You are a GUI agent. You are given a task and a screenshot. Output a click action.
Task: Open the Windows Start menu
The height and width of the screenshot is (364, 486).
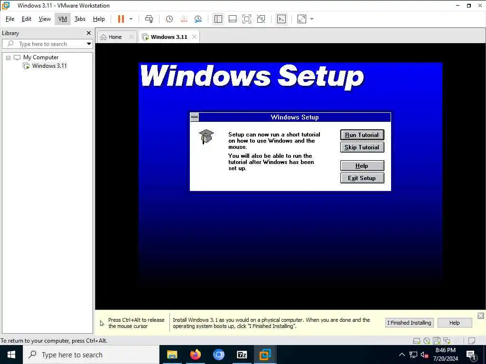(x=11, y=355)
